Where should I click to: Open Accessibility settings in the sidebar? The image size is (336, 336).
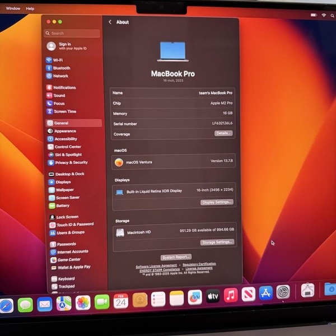62,139
